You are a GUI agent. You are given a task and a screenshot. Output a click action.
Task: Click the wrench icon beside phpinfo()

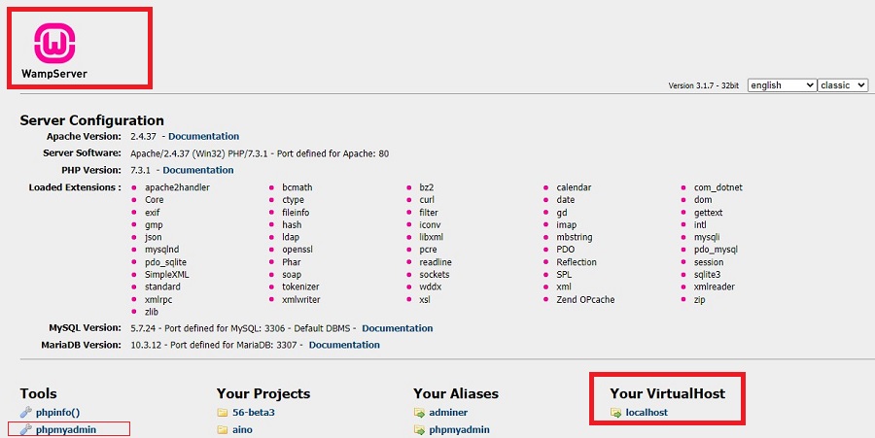coord(26,413)
